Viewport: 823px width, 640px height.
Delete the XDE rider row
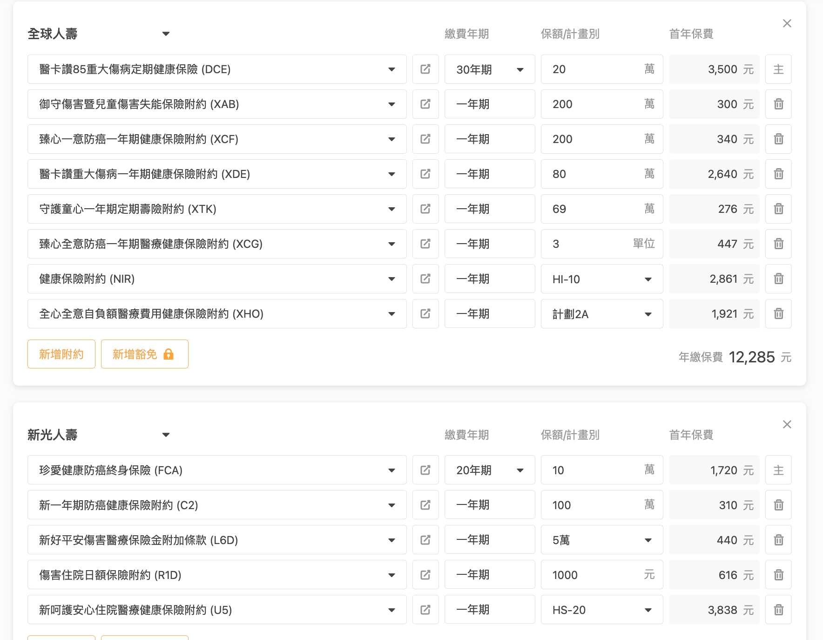(x=779, y=174)
